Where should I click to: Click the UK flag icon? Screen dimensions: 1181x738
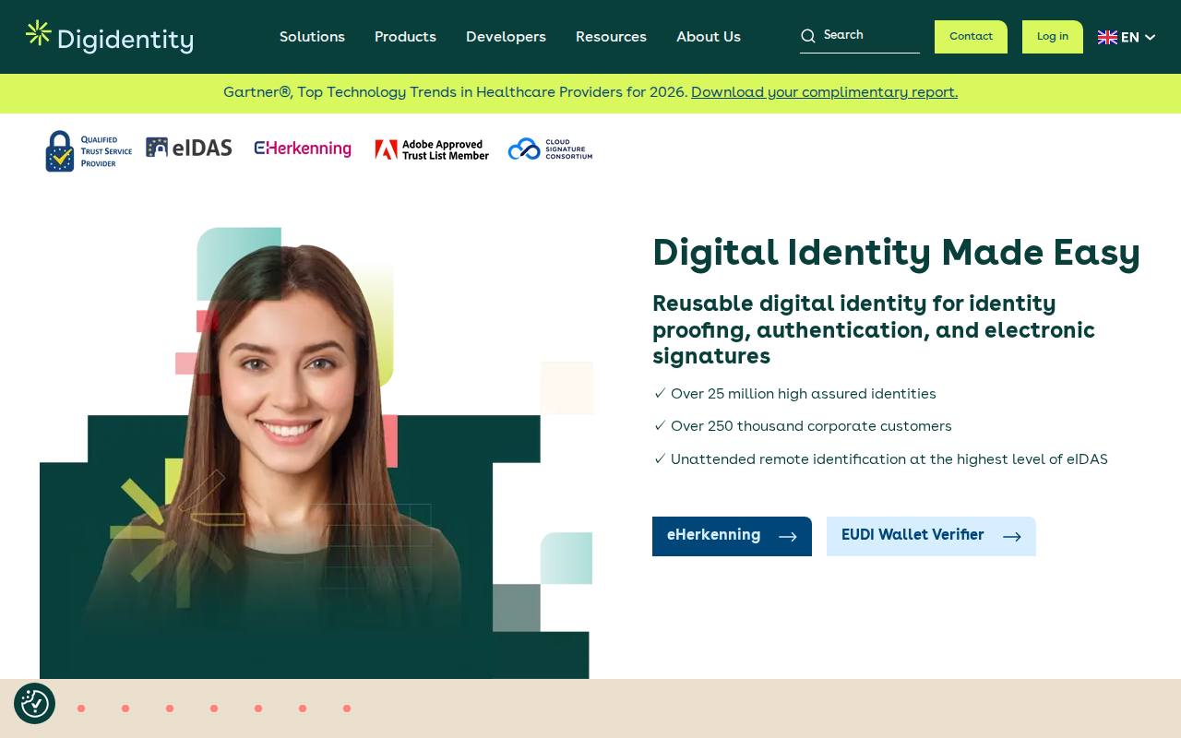point(1107,38)
